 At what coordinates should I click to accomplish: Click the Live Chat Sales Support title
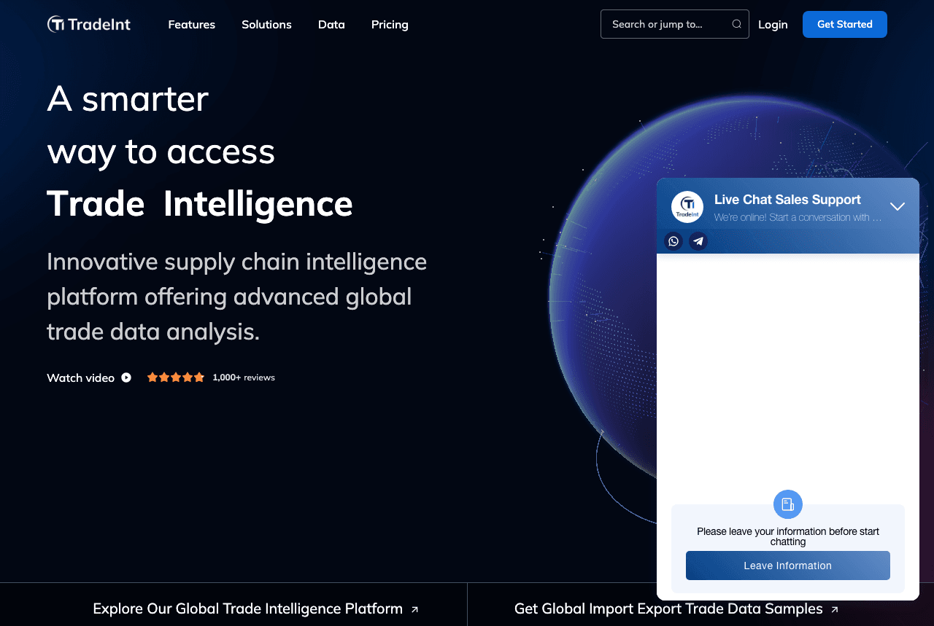[x=787, y=200]
